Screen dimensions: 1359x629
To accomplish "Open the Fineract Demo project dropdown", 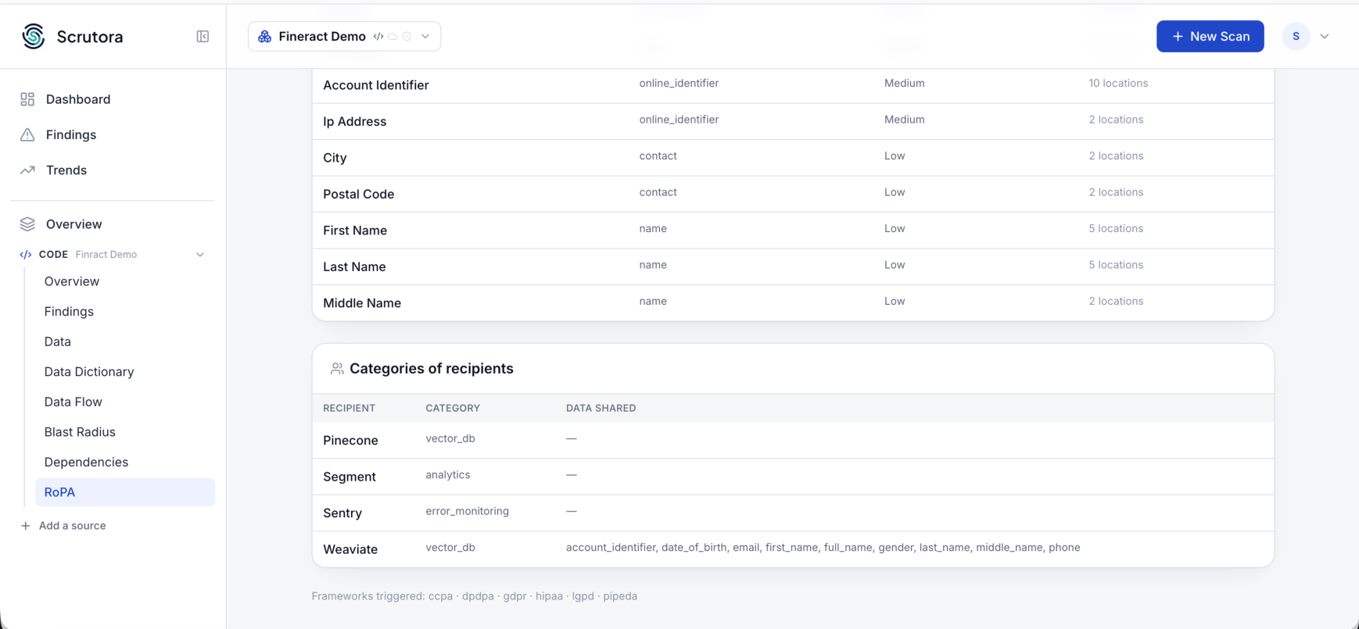I will coord(344,37).
